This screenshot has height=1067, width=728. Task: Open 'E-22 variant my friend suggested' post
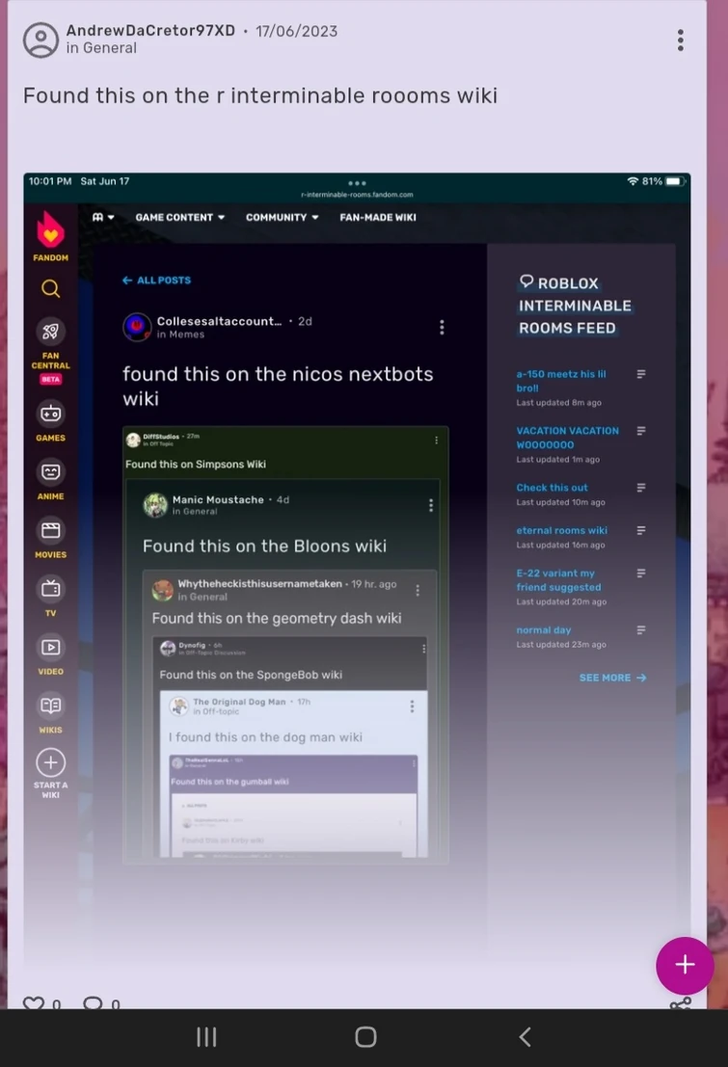click(x=558, y=580)
